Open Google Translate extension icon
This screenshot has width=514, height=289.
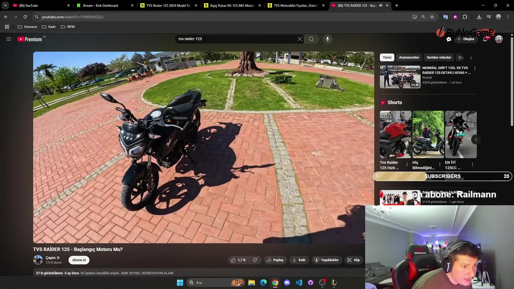pyautogui.click(x=445, y=17)
